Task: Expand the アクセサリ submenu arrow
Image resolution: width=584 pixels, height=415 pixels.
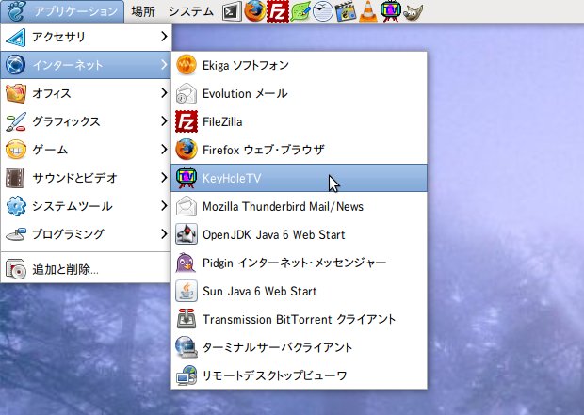Action: 164,37
